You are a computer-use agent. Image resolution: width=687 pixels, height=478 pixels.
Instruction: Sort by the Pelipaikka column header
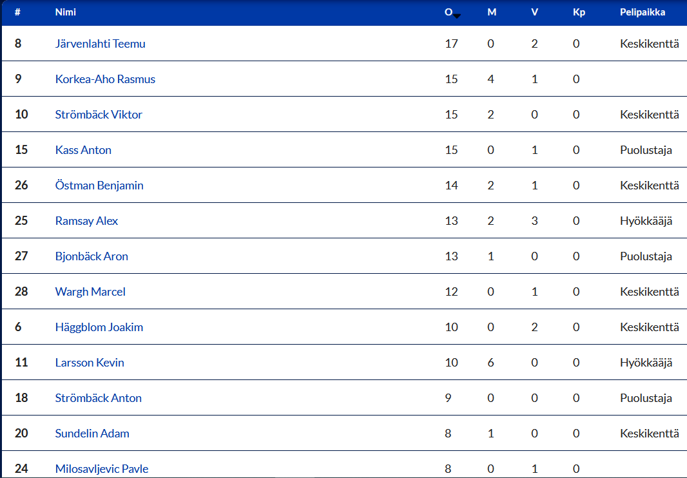[643, 12]
